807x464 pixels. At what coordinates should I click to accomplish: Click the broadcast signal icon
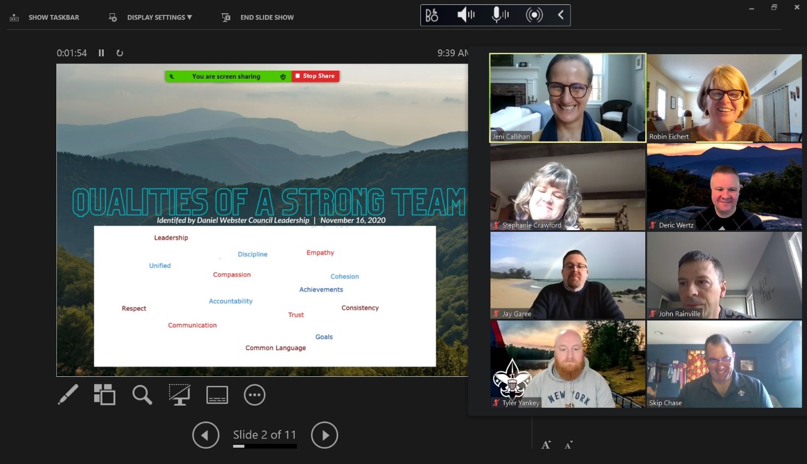tap(534, 15)
